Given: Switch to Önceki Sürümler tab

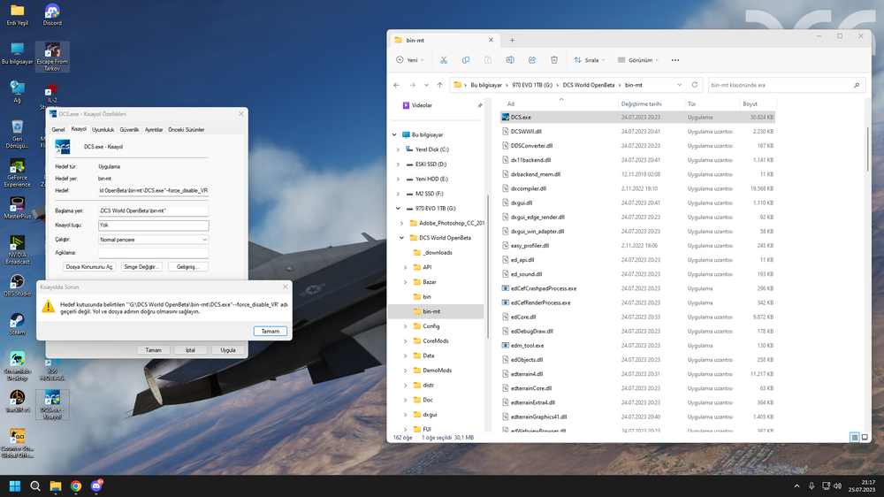Looking at the screenshot, I should (x=186, y=130).
